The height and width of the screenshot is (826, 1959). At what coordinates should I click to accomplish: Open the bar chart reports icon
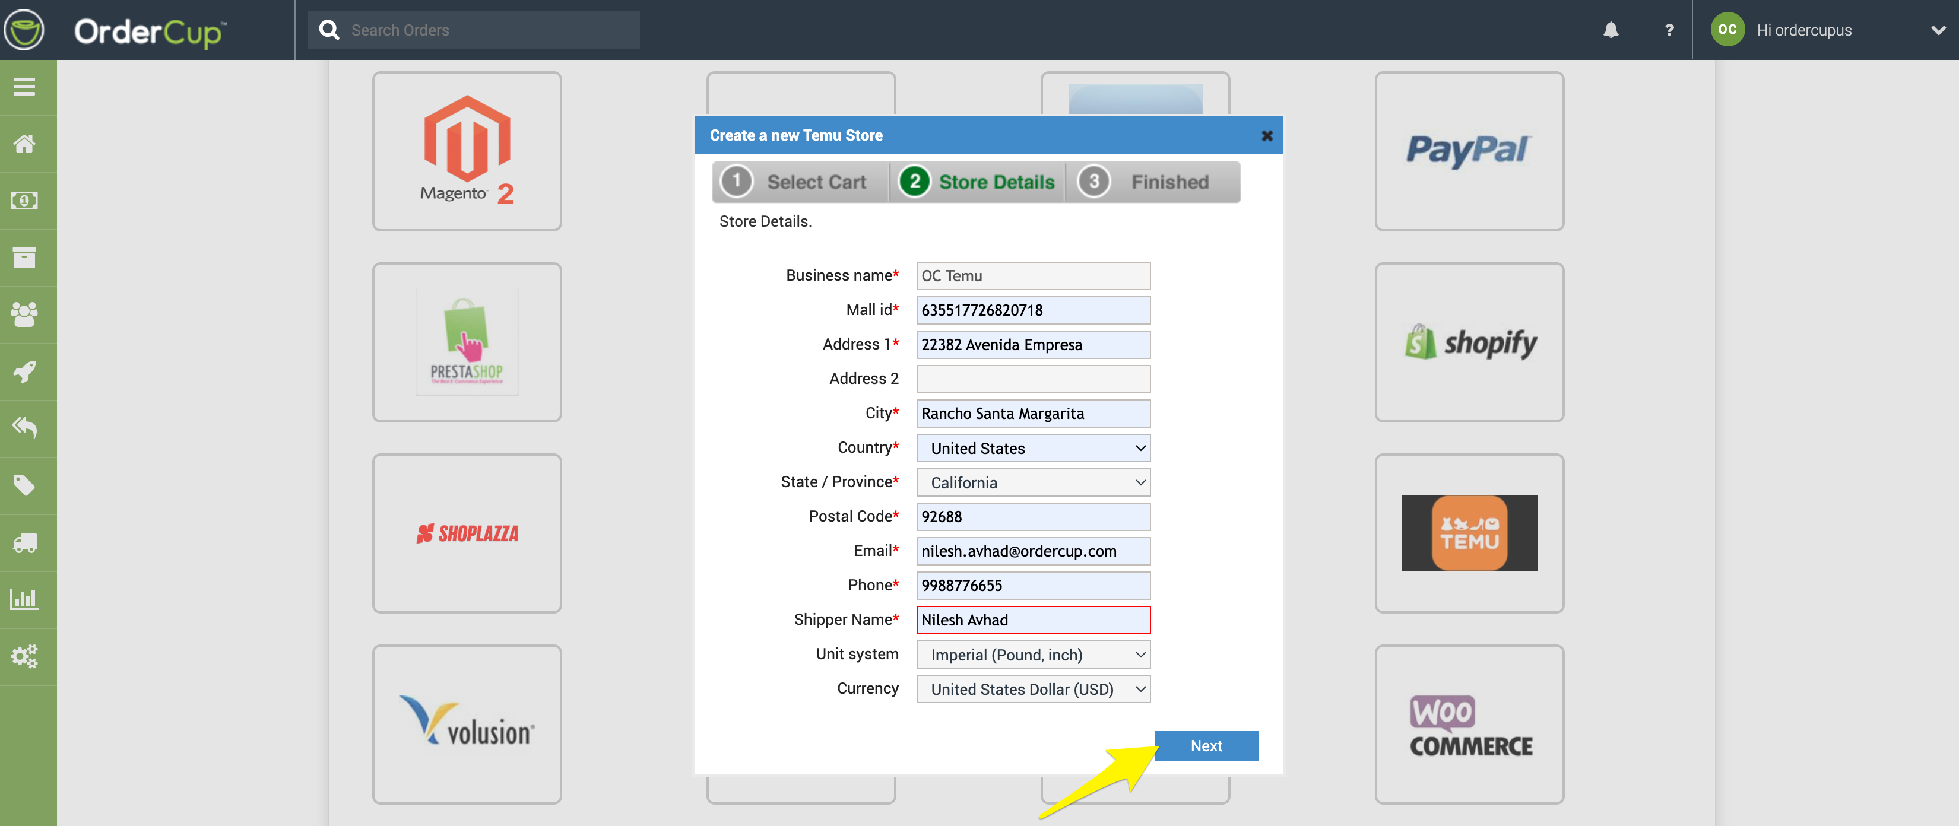(x=24, y=599)
